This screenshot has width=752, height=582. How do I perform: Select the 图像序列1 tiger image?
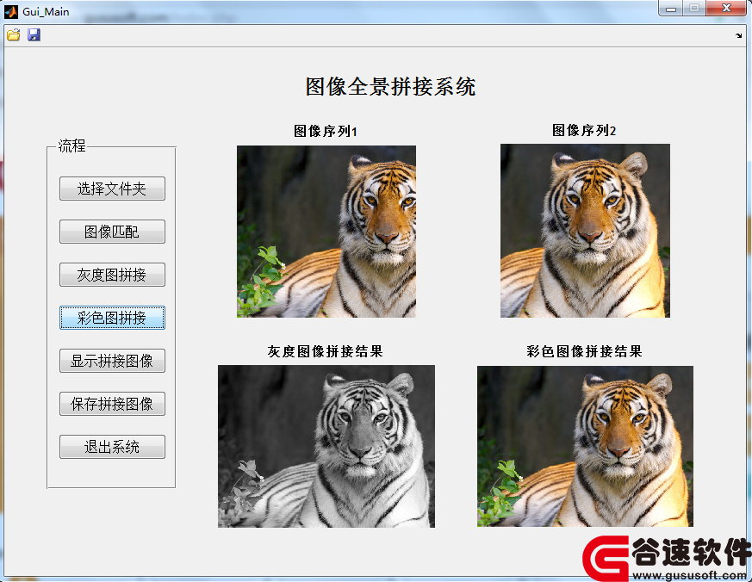coord(326,232)
